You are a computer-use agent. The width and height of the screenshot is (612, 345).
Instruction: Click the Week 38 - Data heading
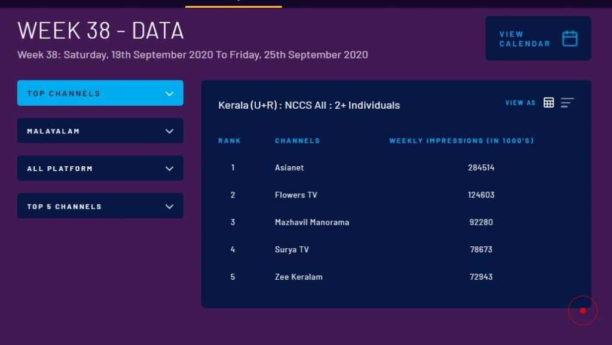[100, 30]
